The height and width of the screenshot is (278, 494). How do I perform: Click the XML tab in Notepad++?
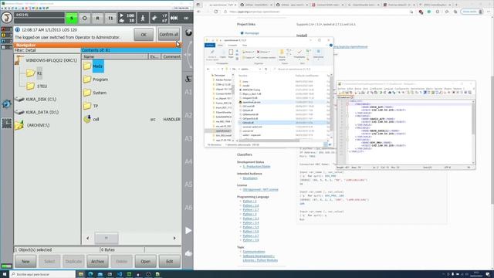pyautogui.click(x=345, y=97)
